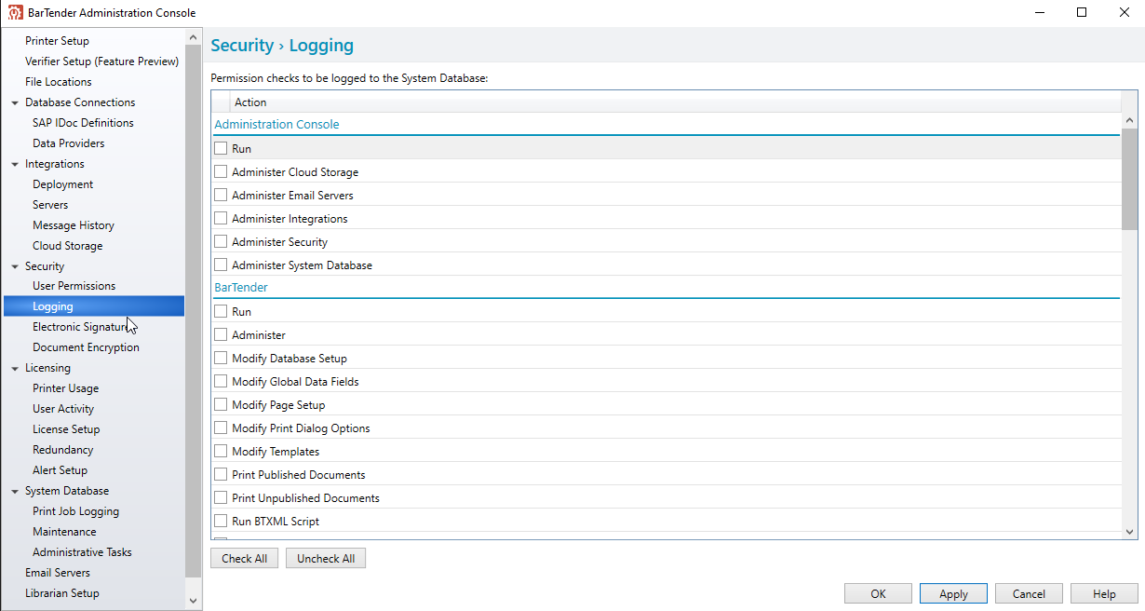Open License Setup page
The image size is (1145, 611).
click(x=66, y=429)
